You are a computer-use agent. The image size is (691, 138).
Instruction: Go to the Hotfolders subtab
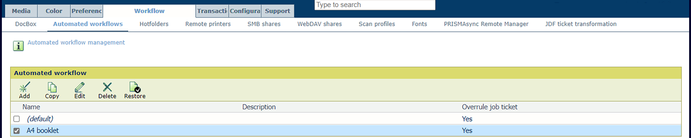pyautogui.click(x=154, y=24)
